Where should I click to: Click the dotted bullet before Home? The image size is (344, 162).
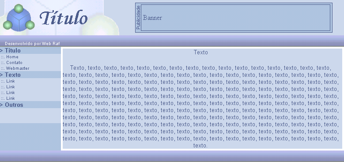point(3,57)
